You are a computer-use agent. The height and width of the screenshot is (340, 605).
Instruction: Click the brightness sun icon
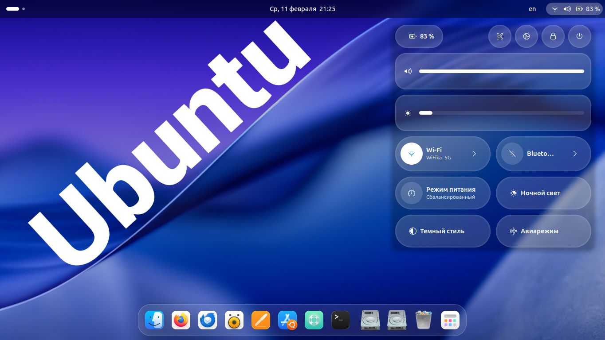point(408,113)
